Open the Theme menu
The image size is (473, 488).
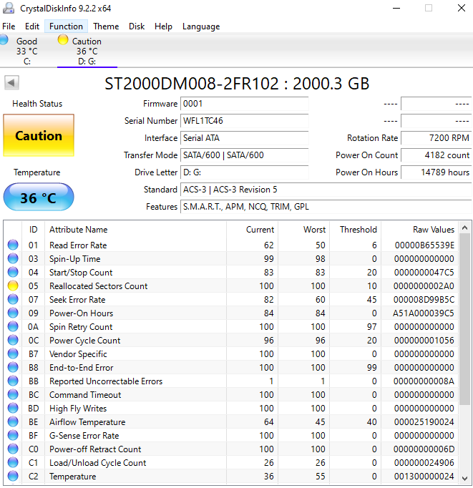[x=106, y=26]
